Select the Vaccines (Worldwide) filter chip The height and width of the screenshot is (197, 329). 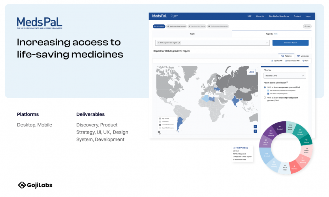point(197,26)
